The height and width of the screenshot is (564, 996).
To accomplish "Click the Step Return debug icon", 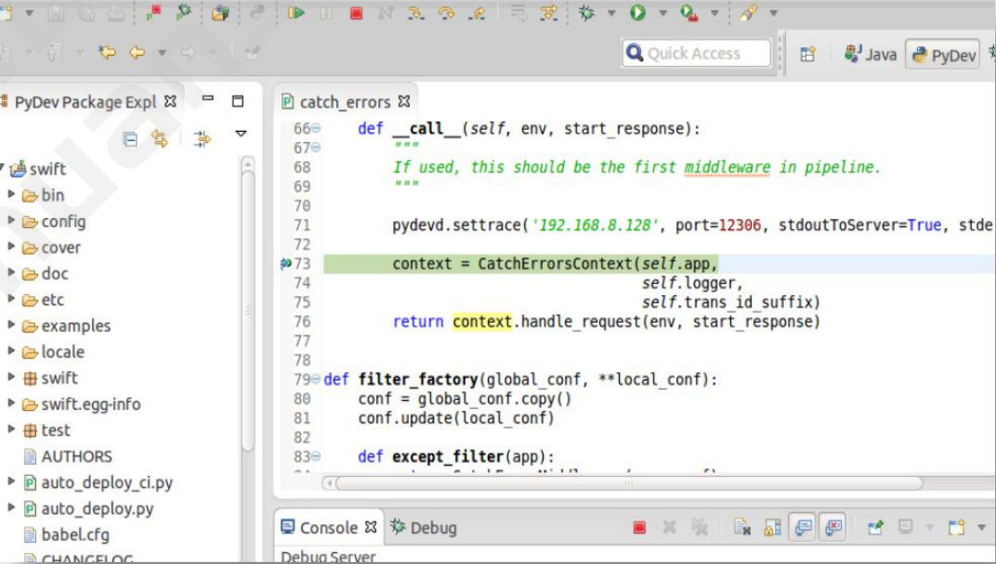I will [477, 13].
